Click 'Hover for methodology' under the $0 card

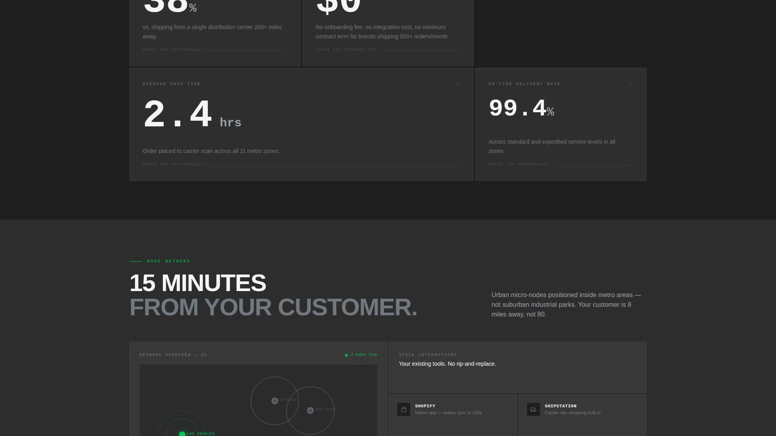pos(346,50)
